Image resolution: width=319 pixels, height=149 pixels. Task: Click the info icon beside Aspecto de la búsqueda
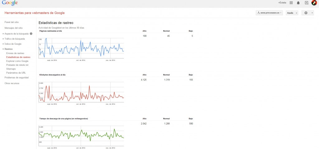(x=31, y=34)
